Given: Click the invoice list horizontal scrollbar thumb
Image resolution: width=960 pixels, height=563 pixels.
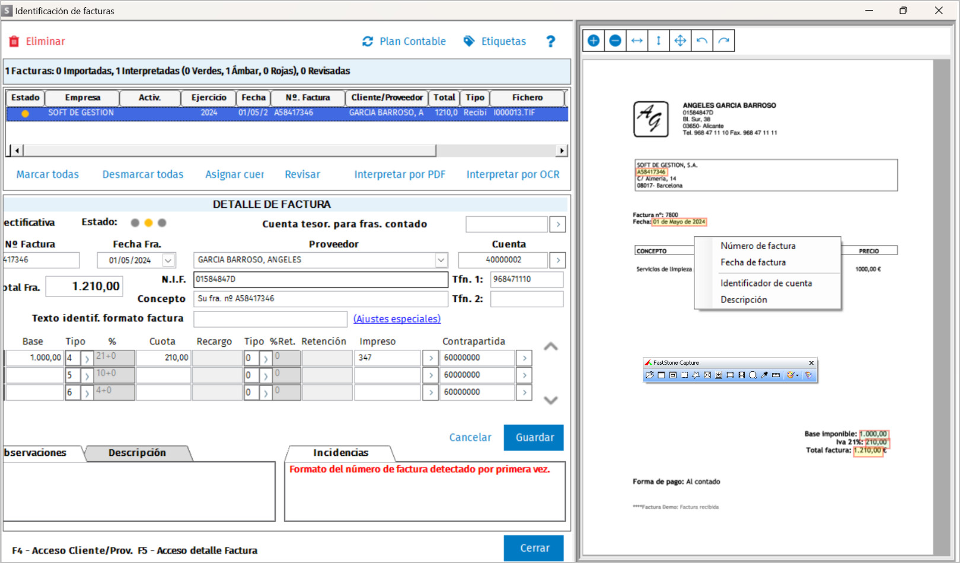Looking at the screenshot, I should coord(230,150).
